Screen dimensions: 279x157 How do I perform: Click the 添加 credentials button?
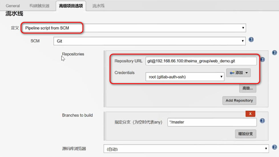point(238,73)
